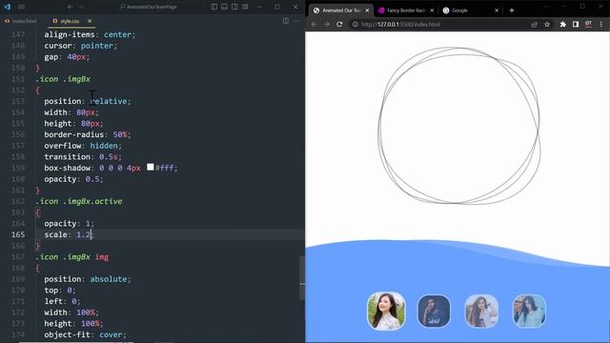Click the browser back arrow

coord(314,24)
